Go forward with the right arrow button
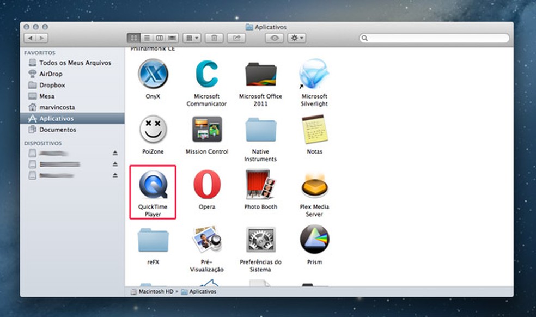536x317 pixels. click(x=42, y=38)
